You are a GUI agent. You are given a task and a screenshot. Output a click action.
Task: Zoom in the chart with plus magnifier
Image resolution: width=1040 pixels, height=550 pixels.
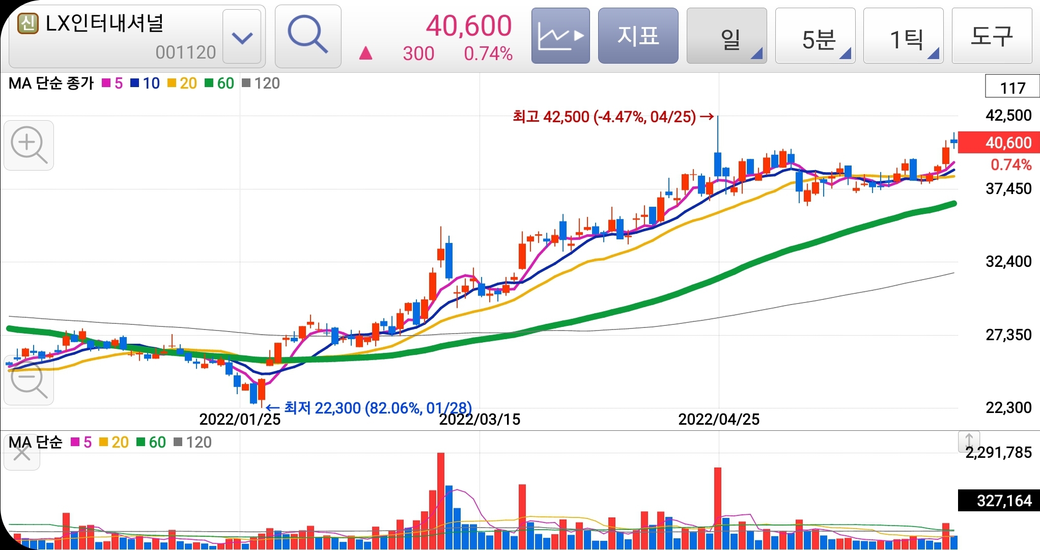click(29, 145)
